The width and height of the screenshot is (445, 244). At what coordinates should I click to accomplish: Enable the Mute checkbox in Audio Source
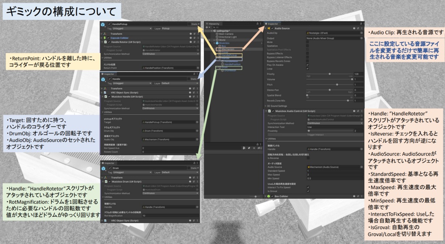(x=307, y=42)
